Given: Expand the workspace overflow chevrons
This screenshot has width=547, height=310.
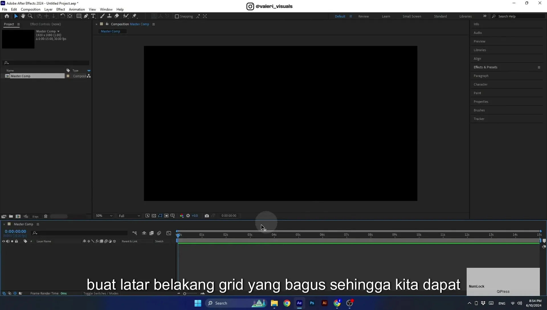Looking at the screenshot, I should coord(485,16).
